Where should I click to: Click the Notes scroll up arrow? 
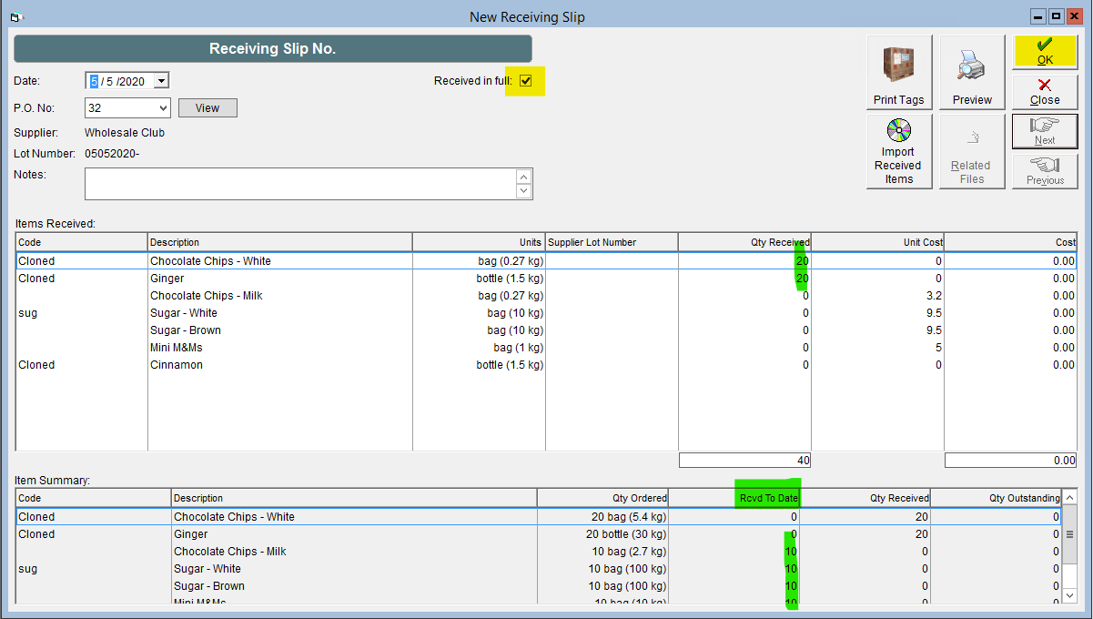[523, 177]
